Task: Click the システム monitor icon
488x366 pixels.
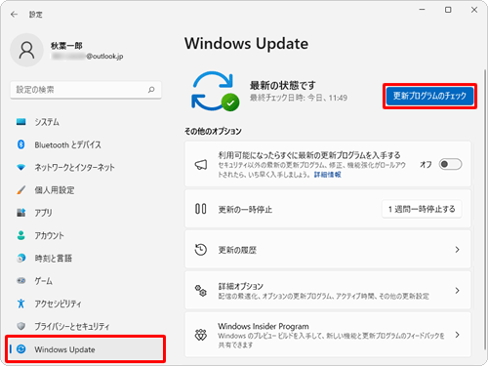Action: point(21,122)
